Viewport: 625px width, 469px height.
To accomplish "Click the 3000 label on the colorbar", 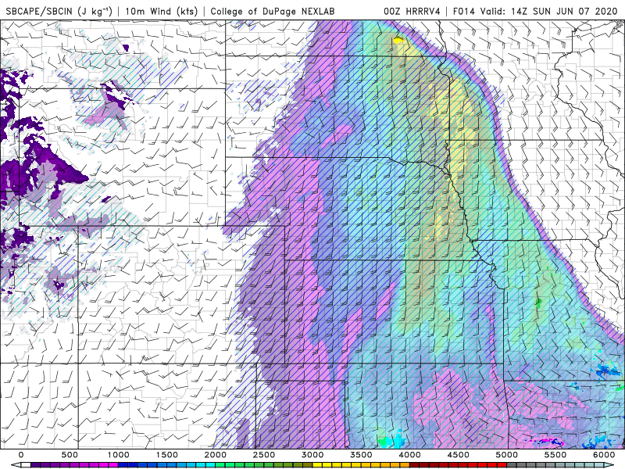I will click(x=313, y=455).
